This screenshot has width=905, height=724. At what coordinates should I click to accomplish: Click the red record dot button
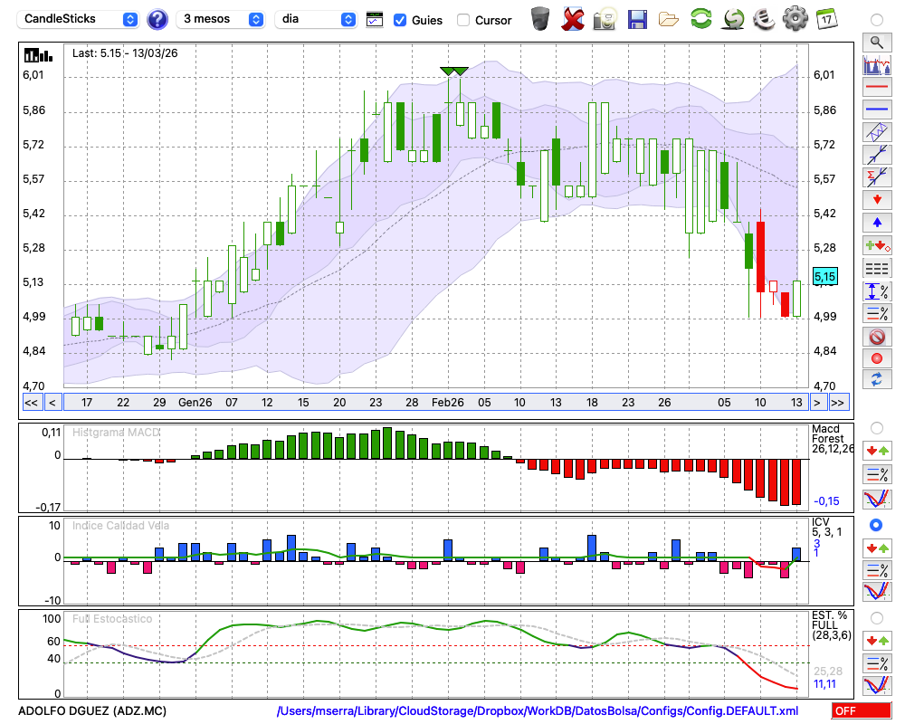coord(877,358)
